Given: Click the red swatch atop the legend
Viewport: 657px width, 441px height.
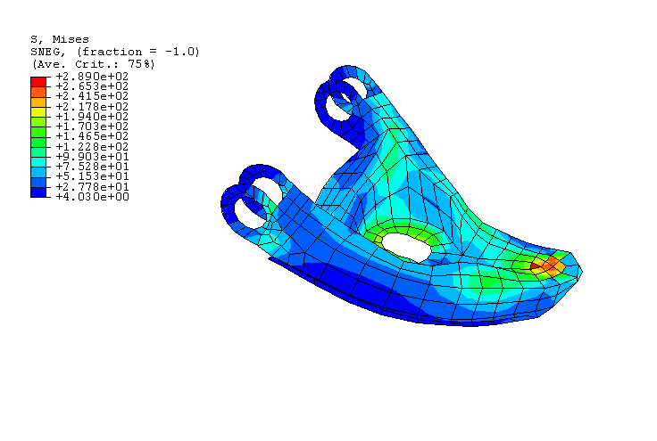Looking at the screenshot, I should pos(38,81).
